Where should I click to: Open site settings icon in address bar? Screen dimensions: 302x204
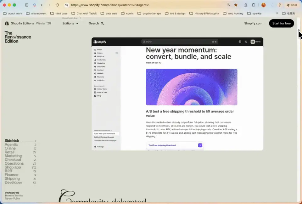[x=67, y=5]
